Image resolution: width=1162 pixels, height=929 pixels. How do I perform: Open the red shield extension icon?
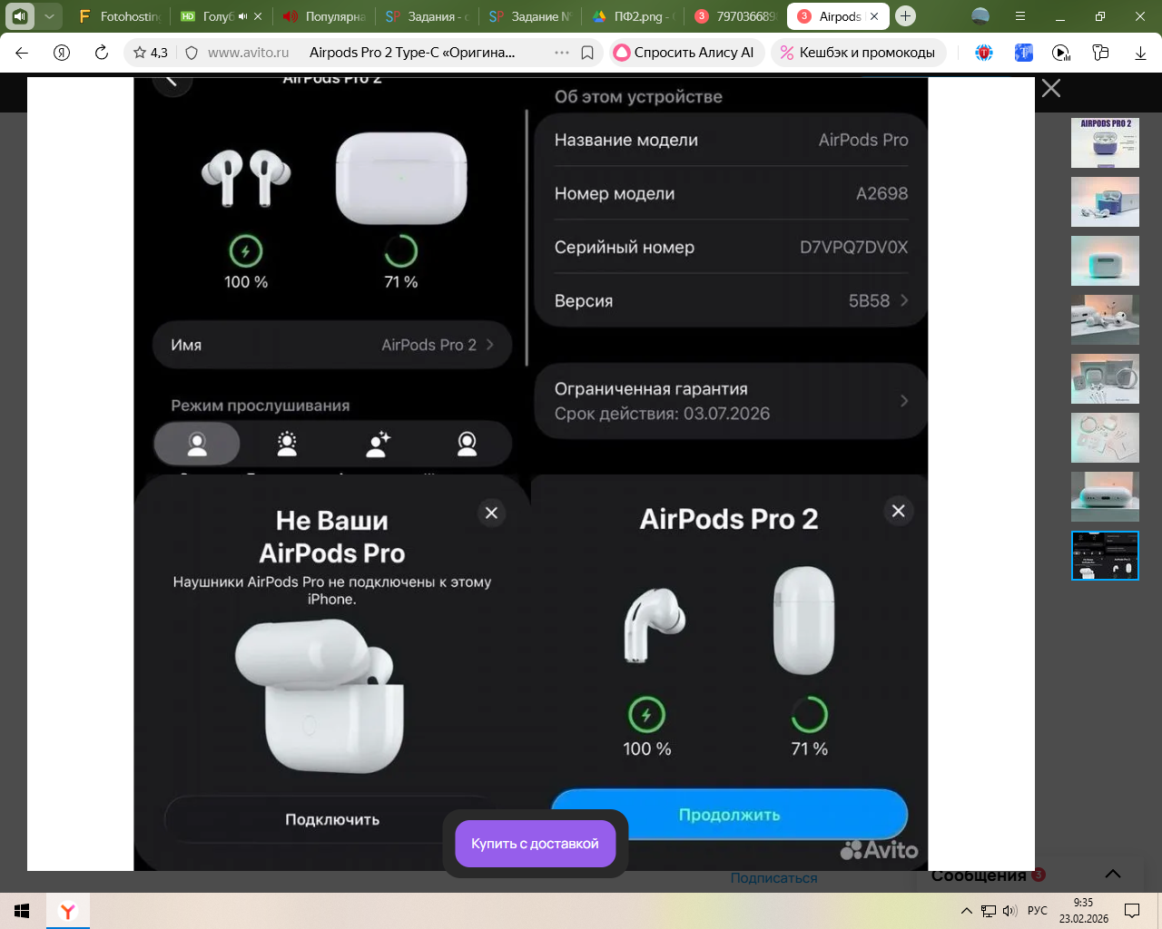tap(984, 53)
